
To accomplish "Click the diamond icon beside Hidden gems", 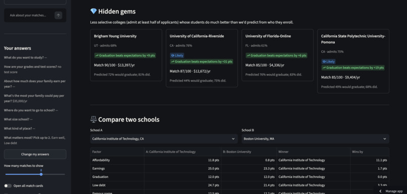I will click(93, 11).
